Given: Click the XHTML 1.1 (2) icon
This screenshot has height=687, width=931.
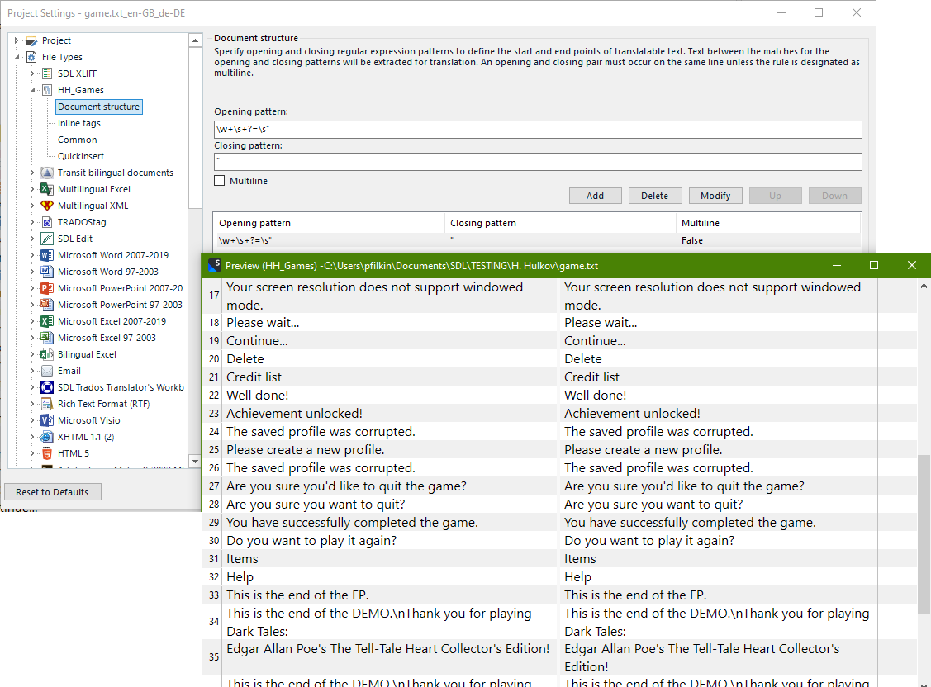Looking at the screenshot, I should 48,437.
